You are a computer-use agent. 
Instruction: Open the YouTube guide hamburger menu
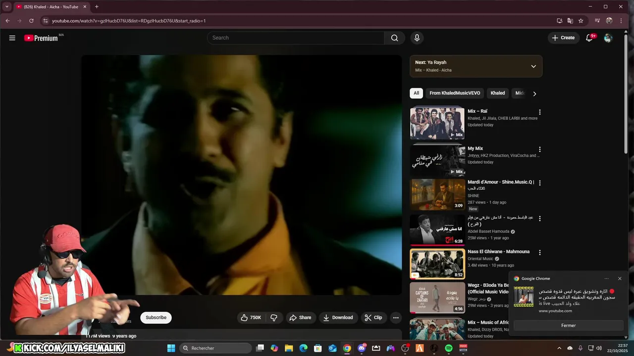click(x=12, y=38)
